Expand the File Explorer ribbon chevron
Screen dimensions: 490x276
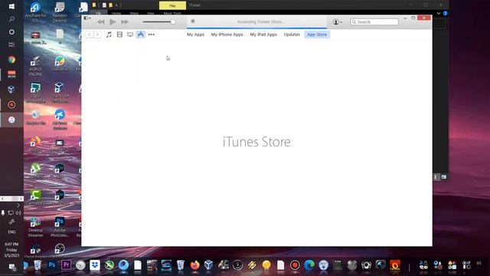coord(439,13)
